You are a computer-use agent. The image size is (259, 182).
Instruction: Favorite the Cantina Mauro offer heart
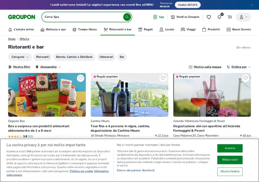[x=163, y=78]
